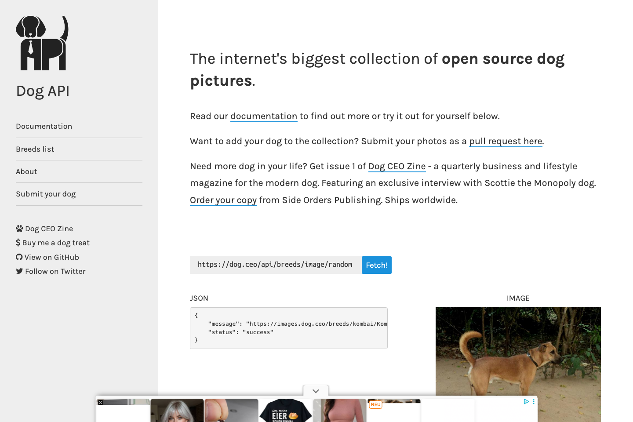This screenshot has height=422, width=633.
Task: Select Submit your dog
Action: [46, 194]
